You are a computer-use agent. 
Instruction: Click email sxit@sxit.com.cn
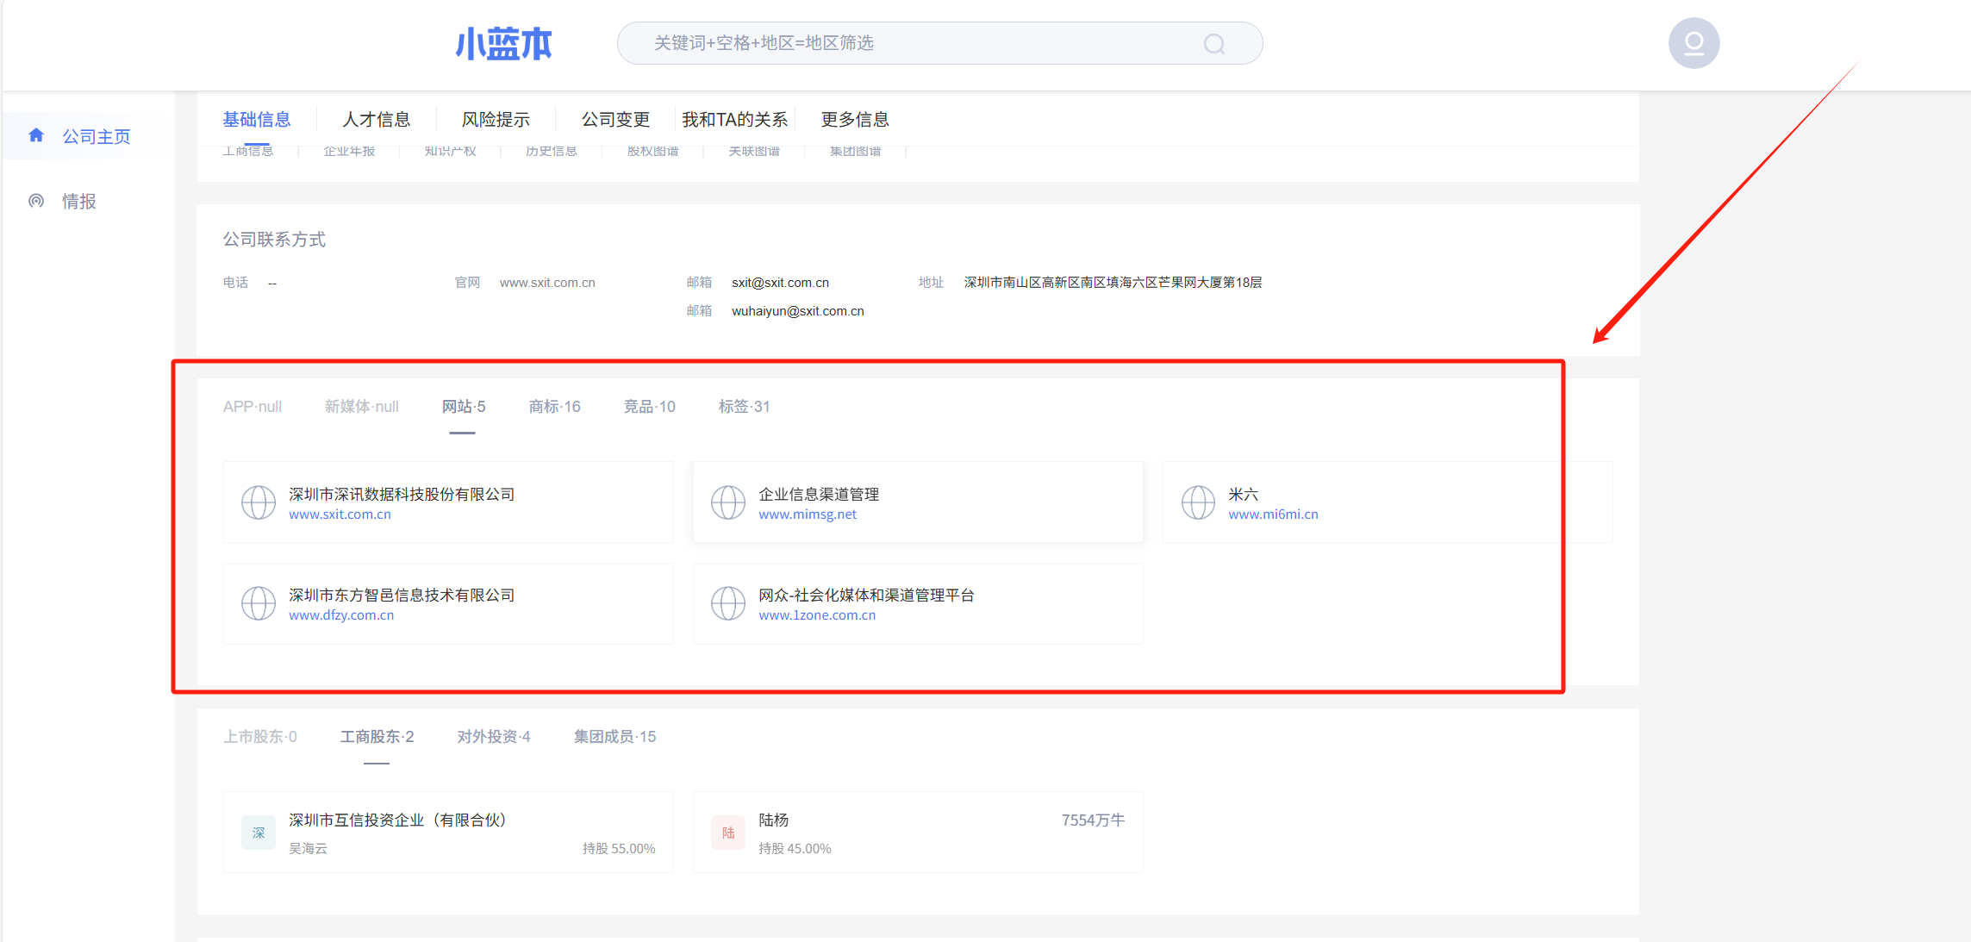point(781,283)
